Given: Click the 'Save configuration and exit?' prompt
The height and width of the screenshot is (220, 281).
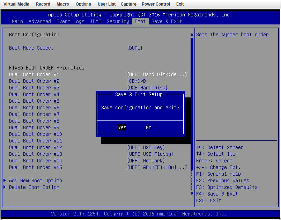Looking at the screenshot, I should tap(140, 108).
